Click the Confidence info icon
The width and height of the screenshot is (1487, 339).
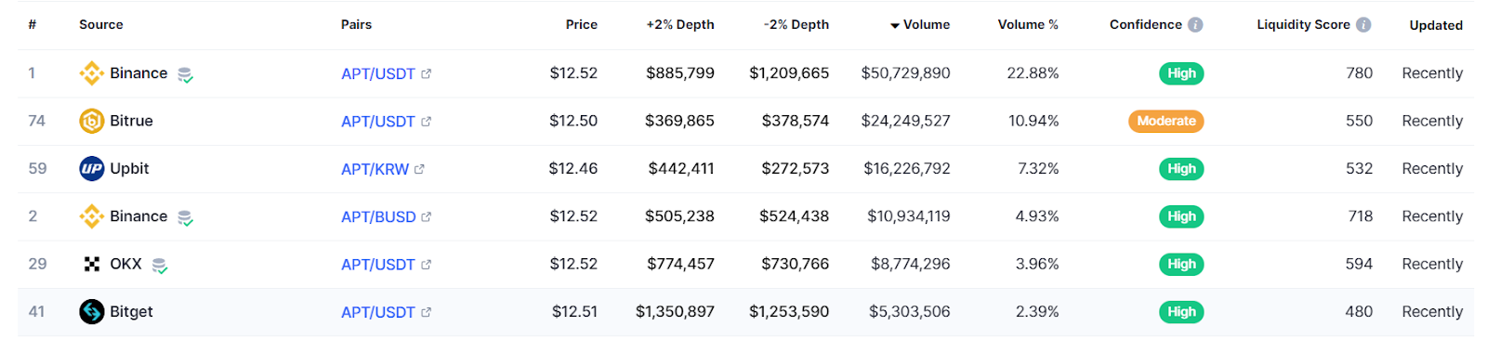tap(1195, 25)
